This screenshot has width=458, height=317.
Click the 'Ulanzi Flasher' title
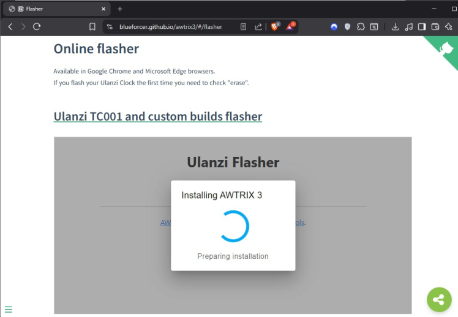233,162
